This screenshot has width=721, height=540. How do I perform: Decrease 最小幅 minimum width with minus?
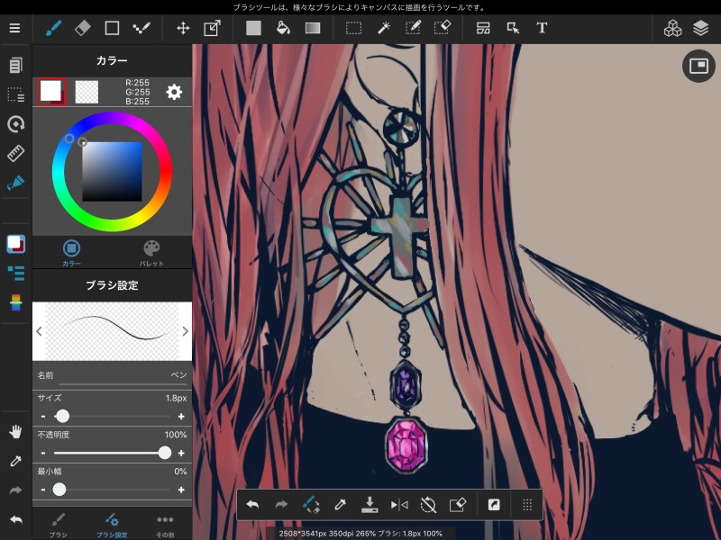tap(43, 490)
